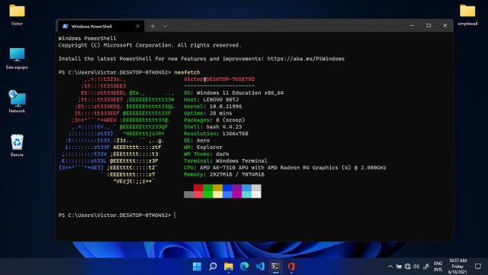Open the https://aka.ms/PSWindows link

coord(306,59)
